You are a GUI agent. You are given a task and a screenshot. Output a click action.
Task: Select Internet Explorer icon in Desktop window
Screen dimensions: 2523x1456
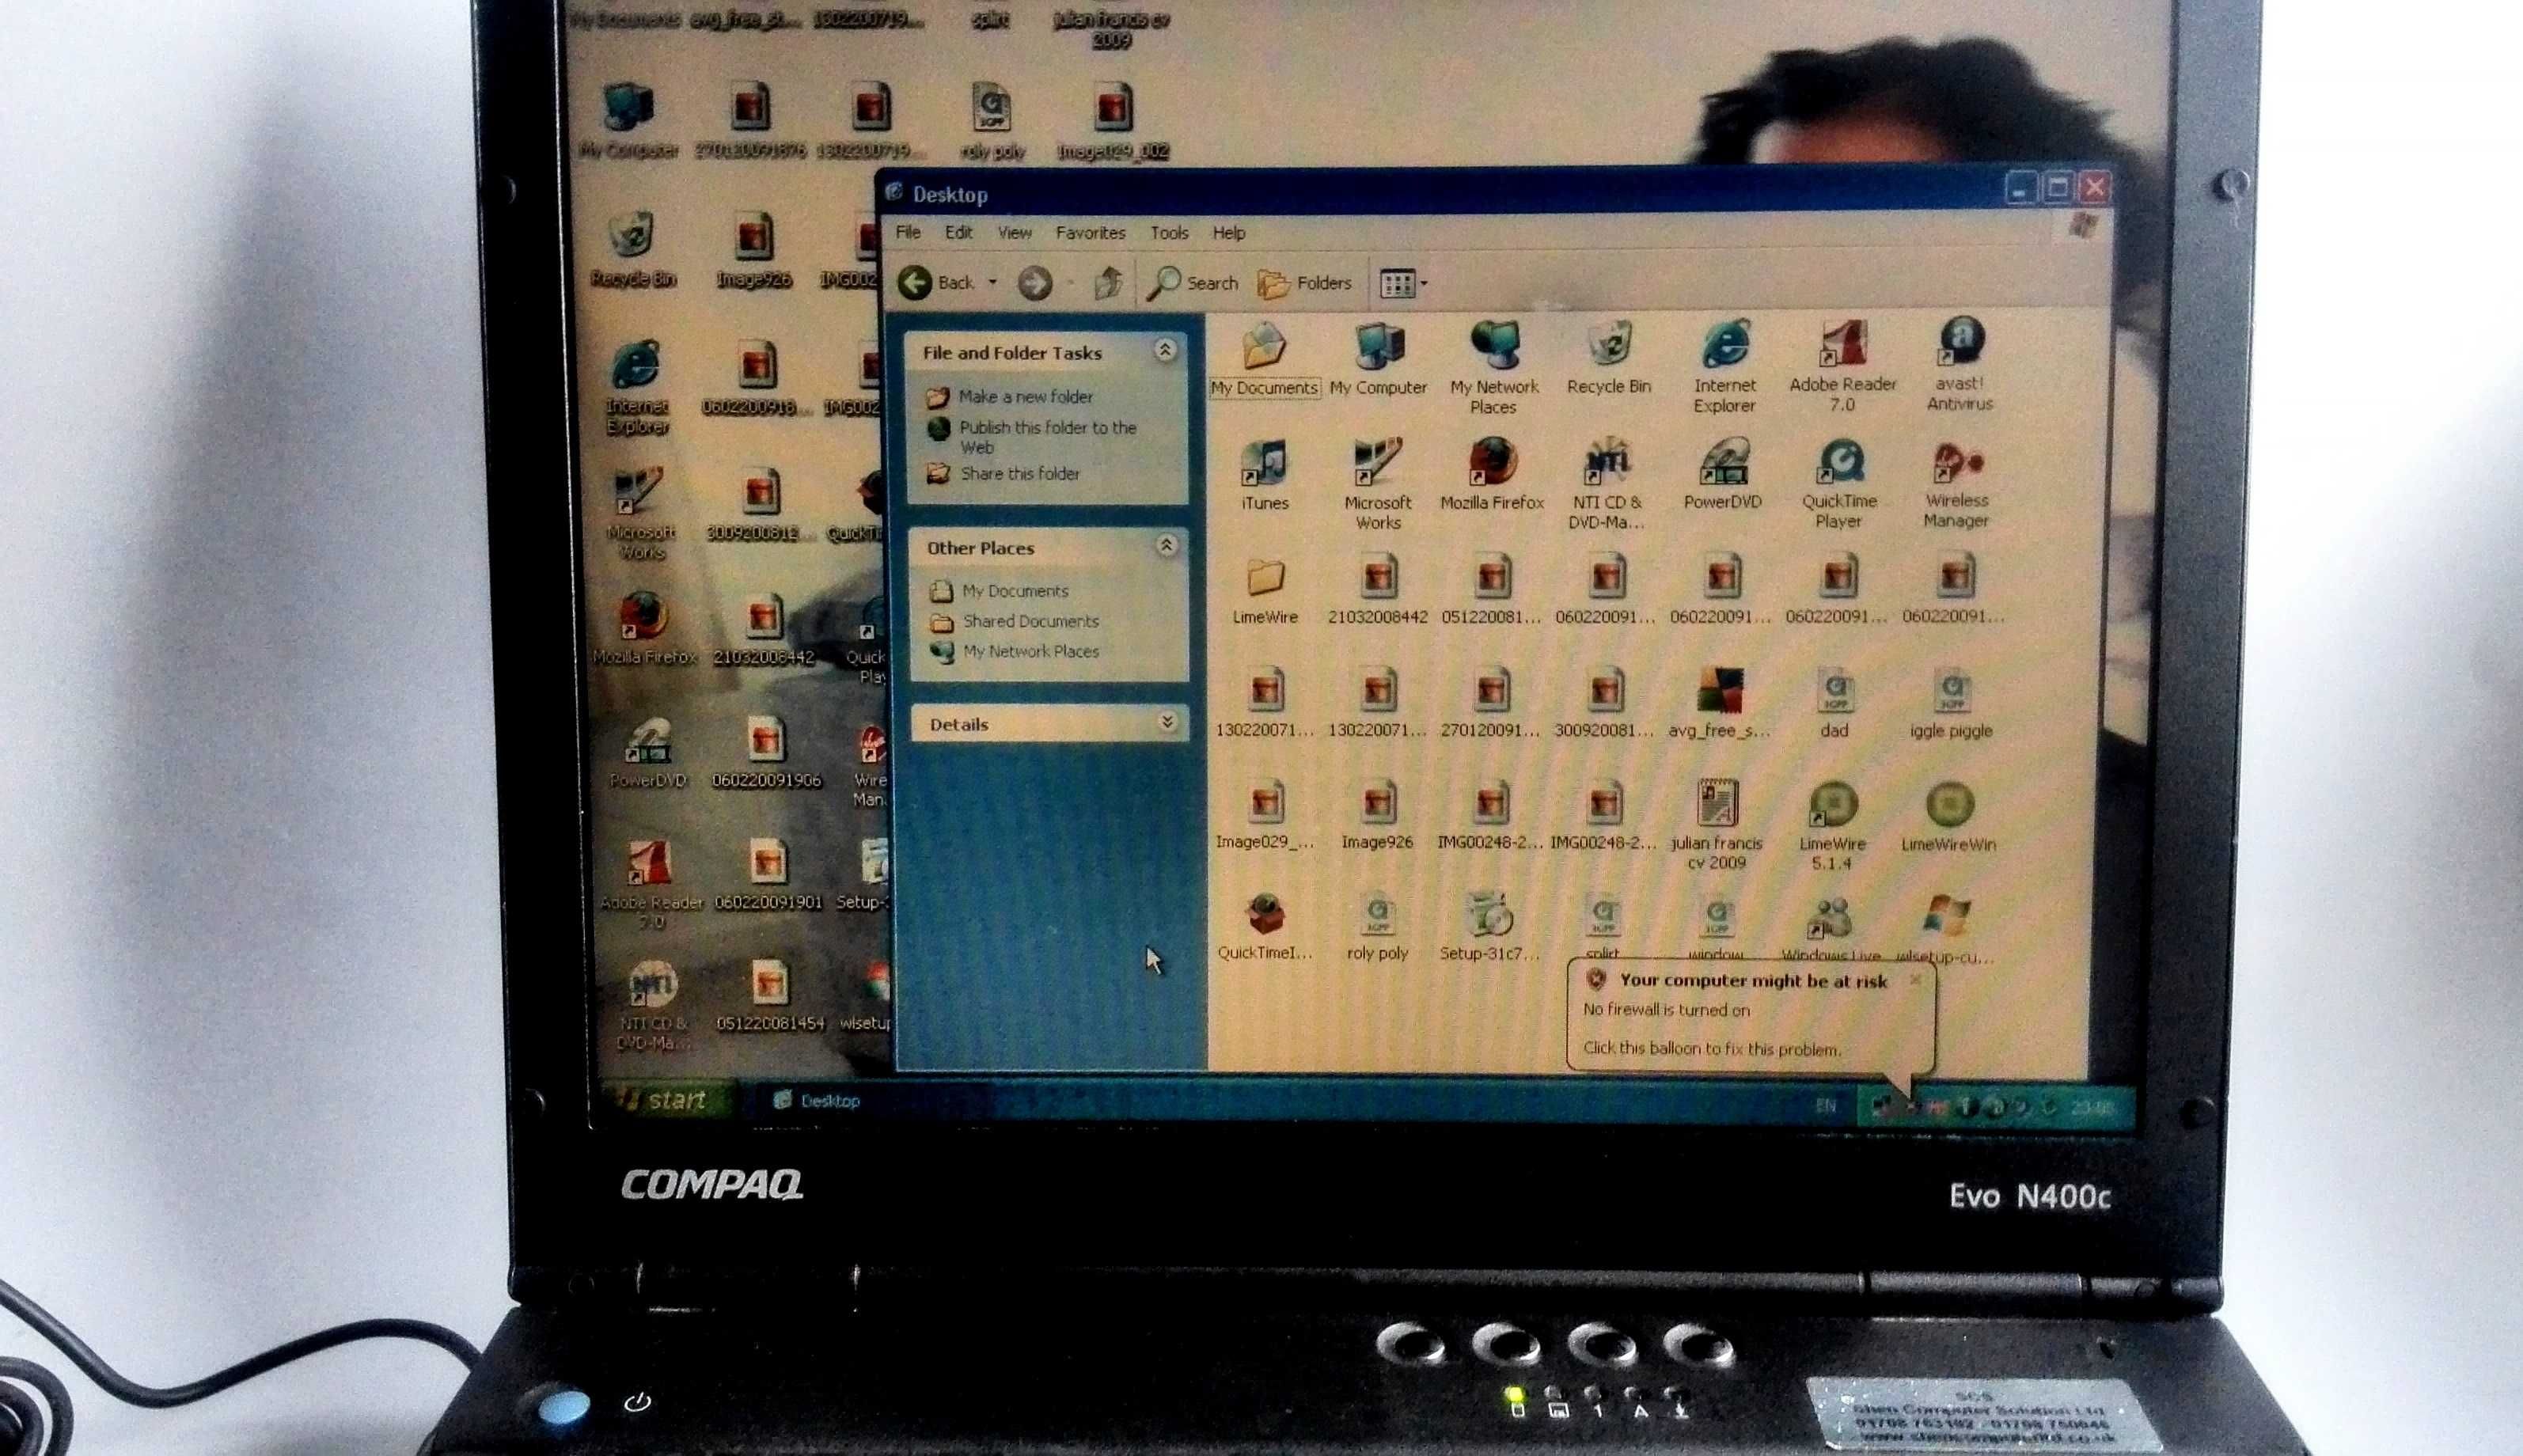tap(1724, 367)
